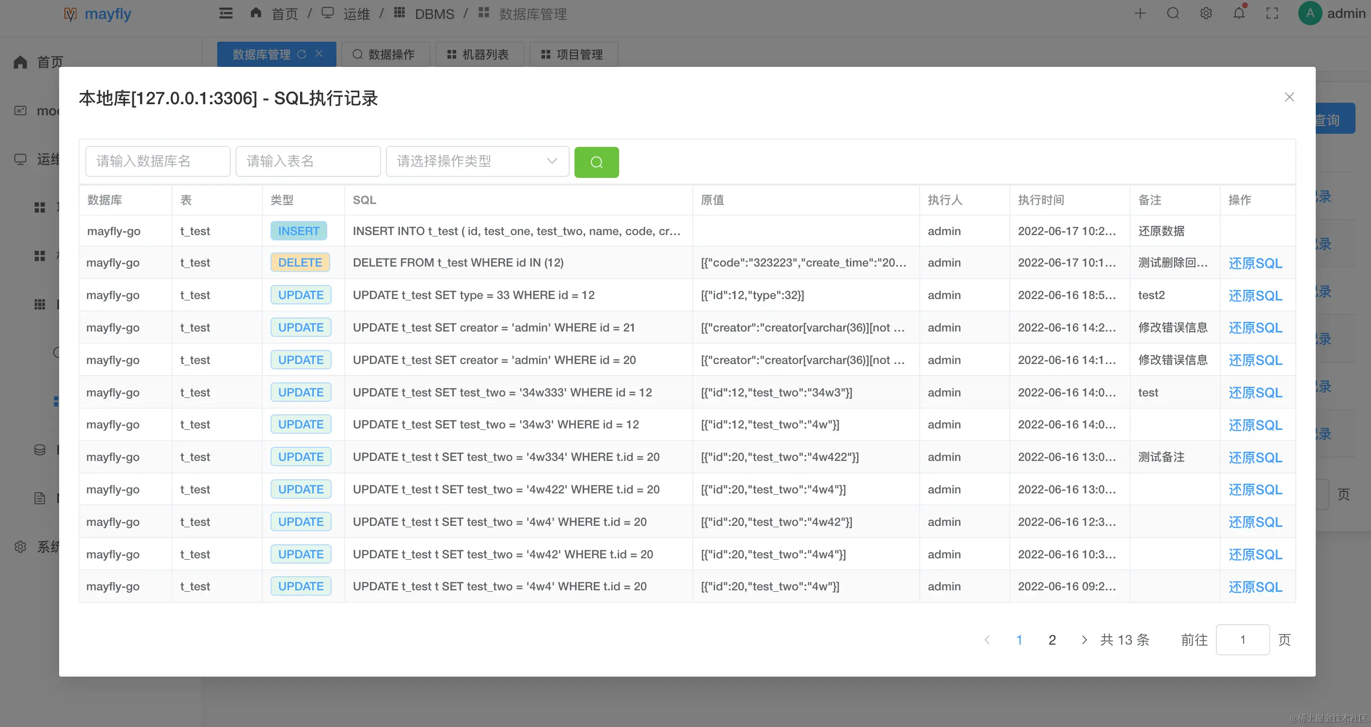The width and height of the screenshot is (1371, 727).
Task: Switch to the 机器列表 tab
Action: click(x=479, y=54)
